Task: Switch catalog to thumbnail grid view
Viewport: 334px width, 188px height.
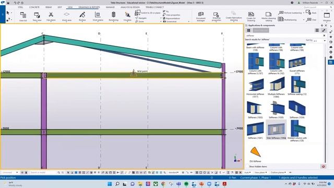Action: [x=248, y=30]
